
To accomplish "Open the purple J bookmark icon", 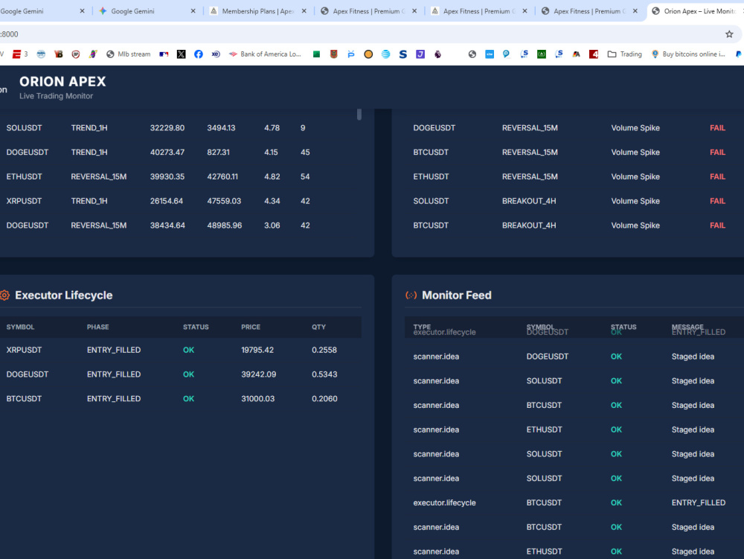I will pos(420,54).
